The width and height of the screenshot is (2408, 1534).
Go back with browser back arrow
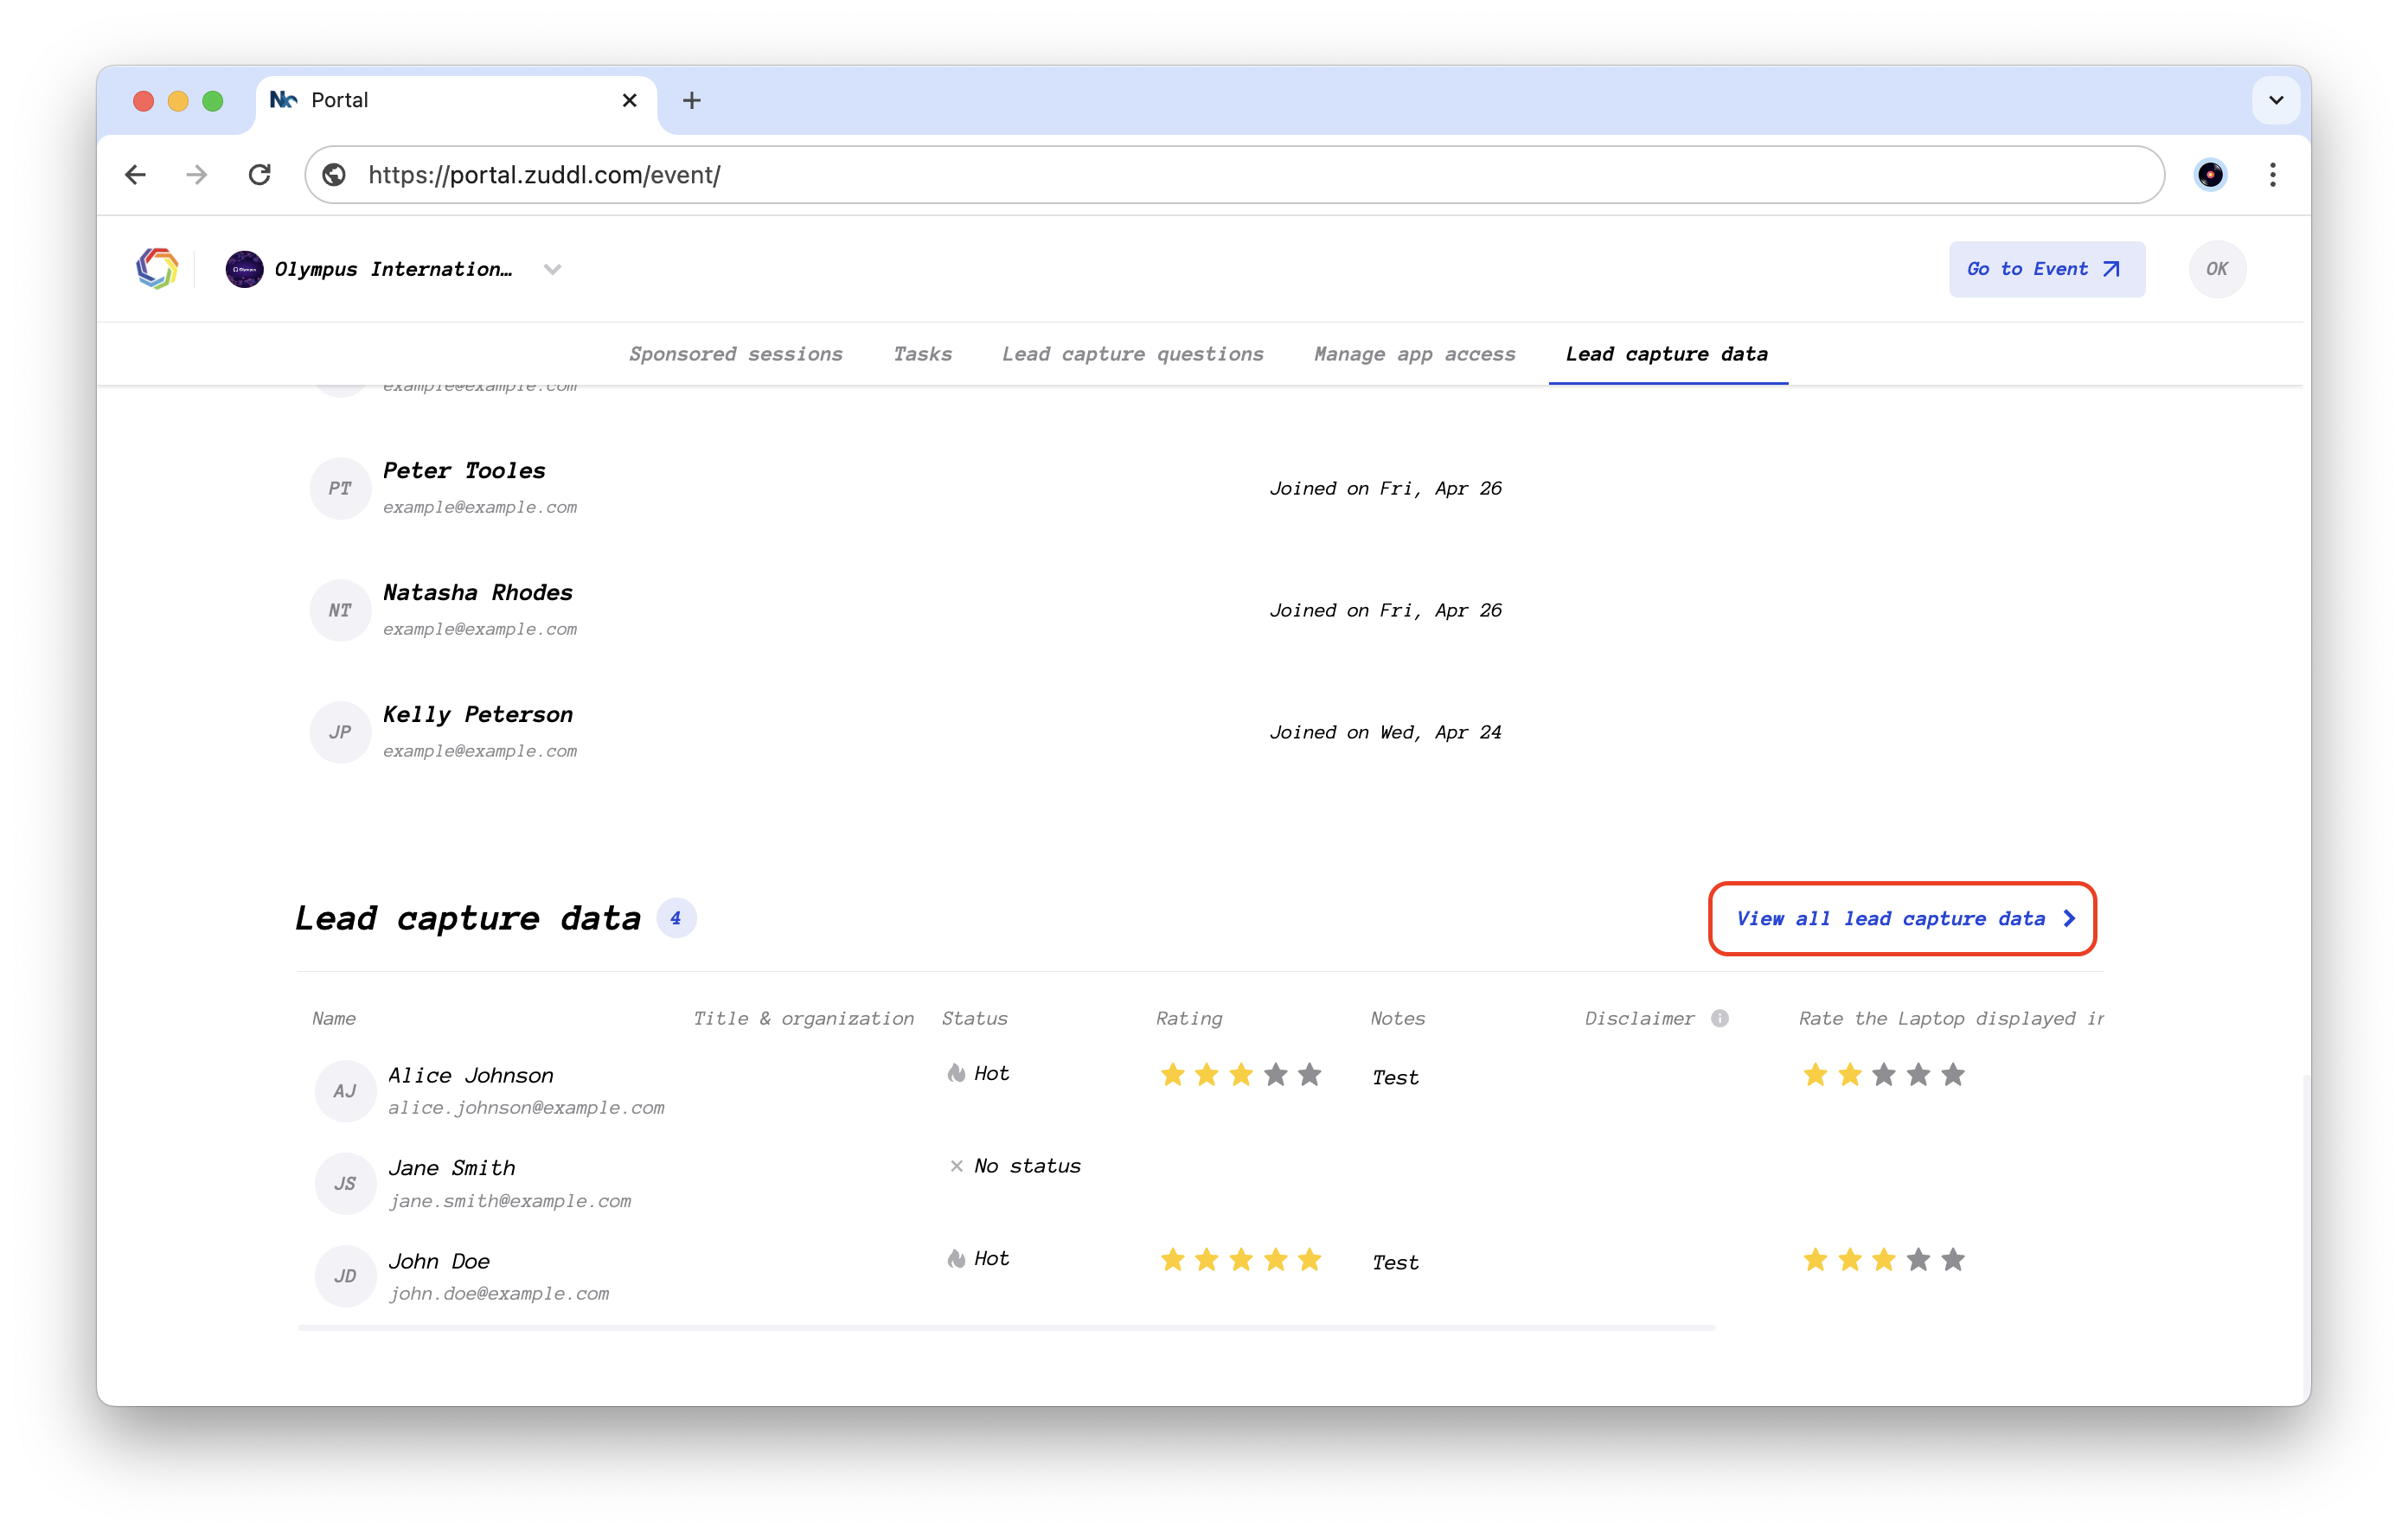(136, 175)
